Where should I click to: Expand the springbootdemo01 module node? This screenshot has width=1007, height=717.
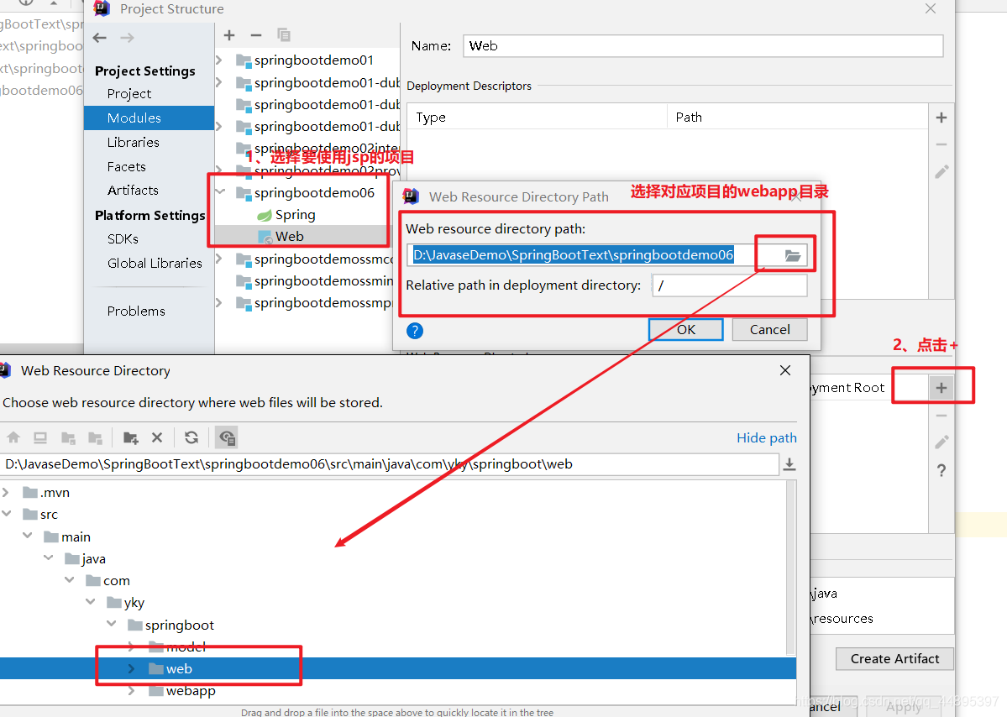tap(220, 60)
